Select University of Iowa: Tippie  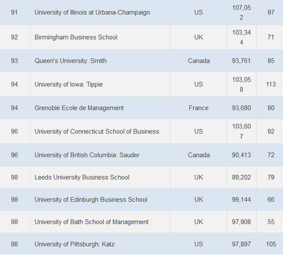coord(69,84)
